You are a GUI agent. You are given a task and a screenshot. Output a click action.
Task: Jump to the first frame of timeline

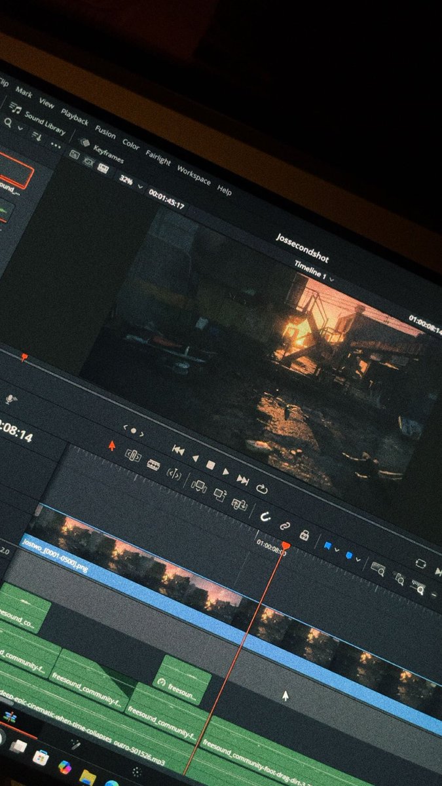tap(177, 449)
